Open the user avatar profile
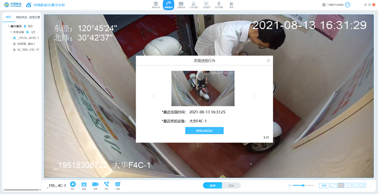378x194 pixels. [x=347, y=5]
